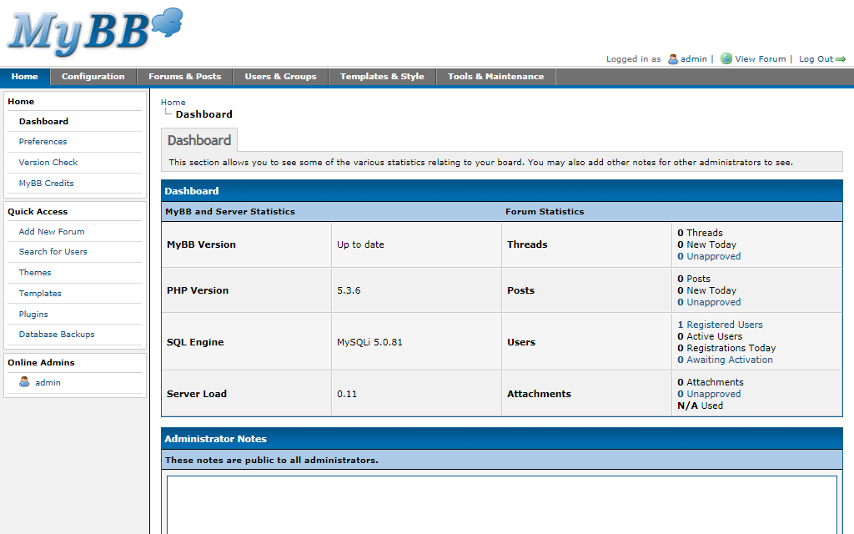Click the Log Out arrow icon
The height and width of the screenshot is (534, 854).
[x=841, y=59]
